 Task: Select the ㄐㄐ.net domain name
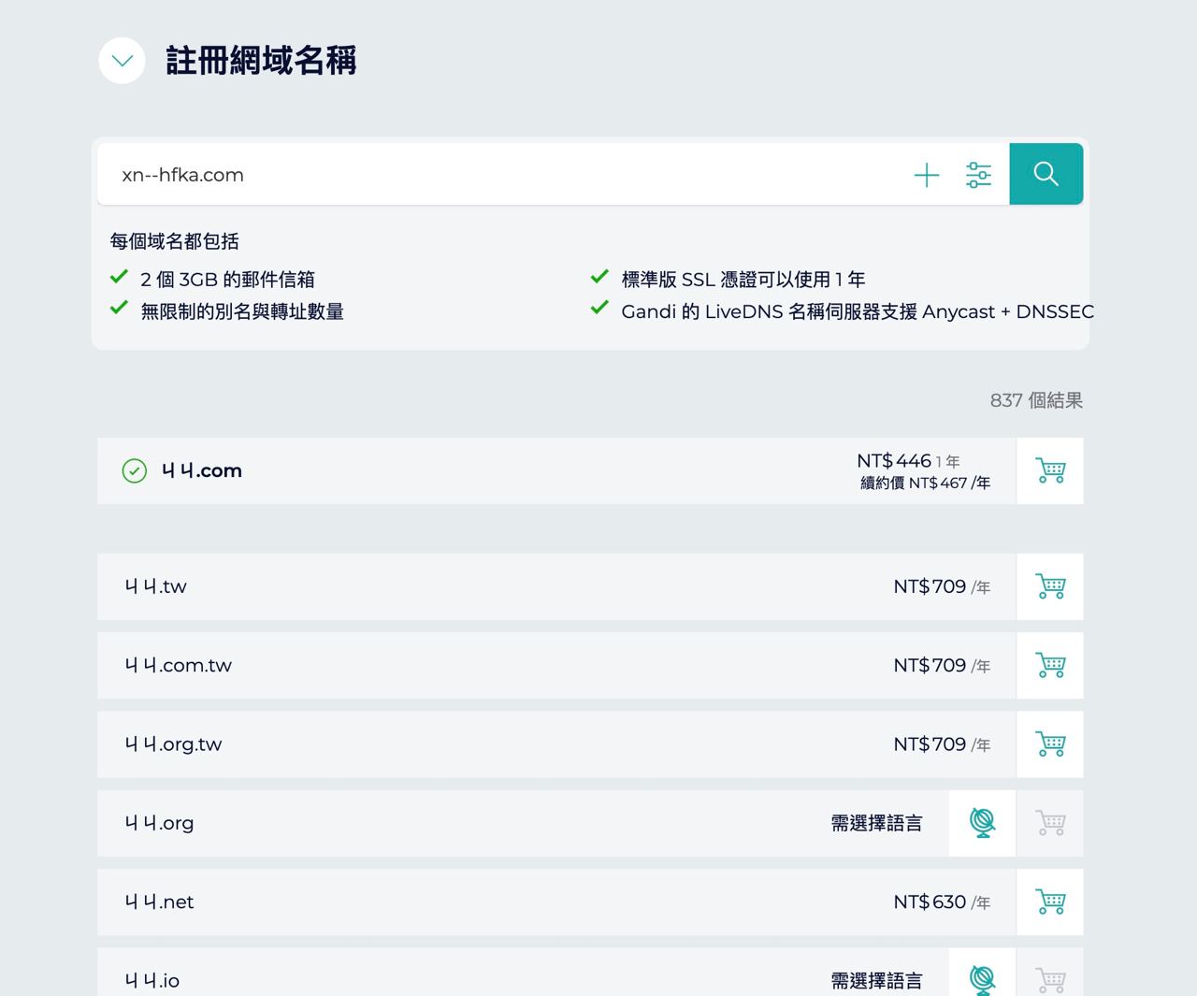(159, 902)
